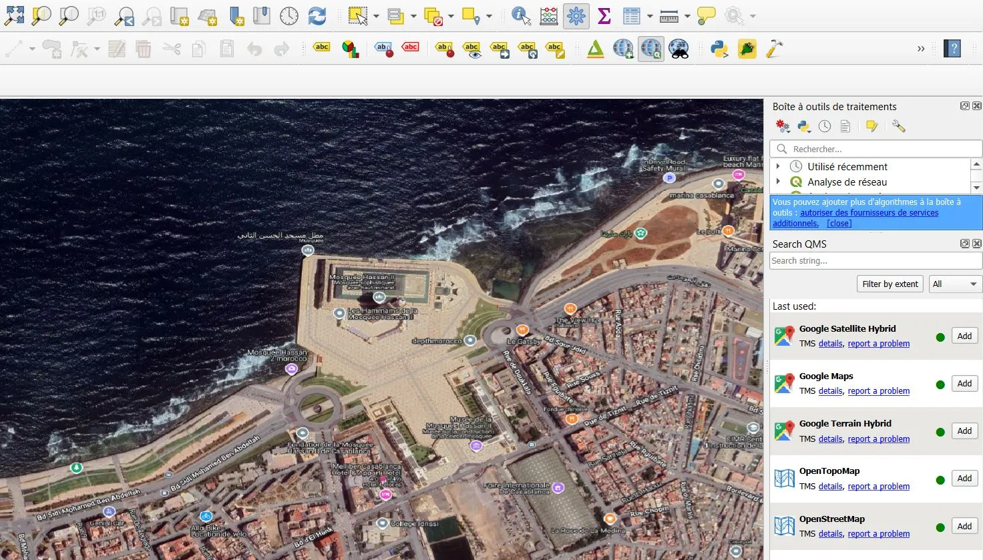This screenshot has width=983, height=560.
Task: Expand the Analyse de réseau group
Action: (x=779, y=182)
